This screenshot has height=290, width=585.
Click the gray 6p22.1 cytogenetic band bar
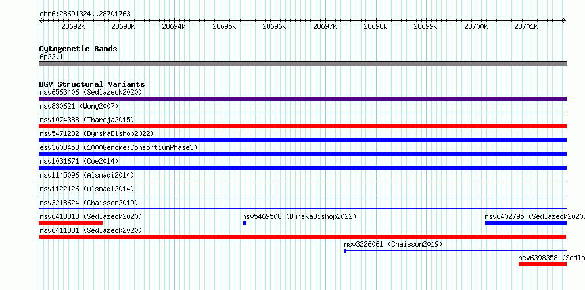(x=302, y=64)
